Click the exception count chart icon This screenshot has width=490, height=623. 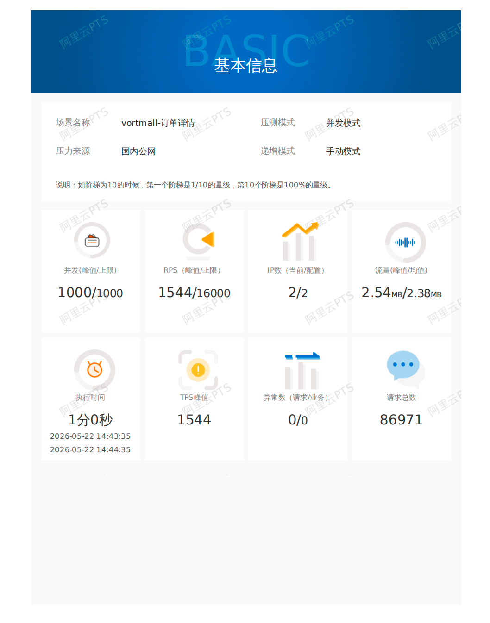pyautogui.click(x=302, y=370)
